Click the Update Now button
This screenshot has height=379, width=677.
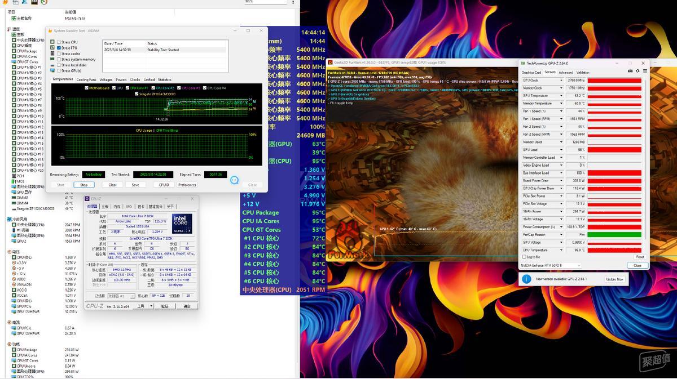pos(614,279)
